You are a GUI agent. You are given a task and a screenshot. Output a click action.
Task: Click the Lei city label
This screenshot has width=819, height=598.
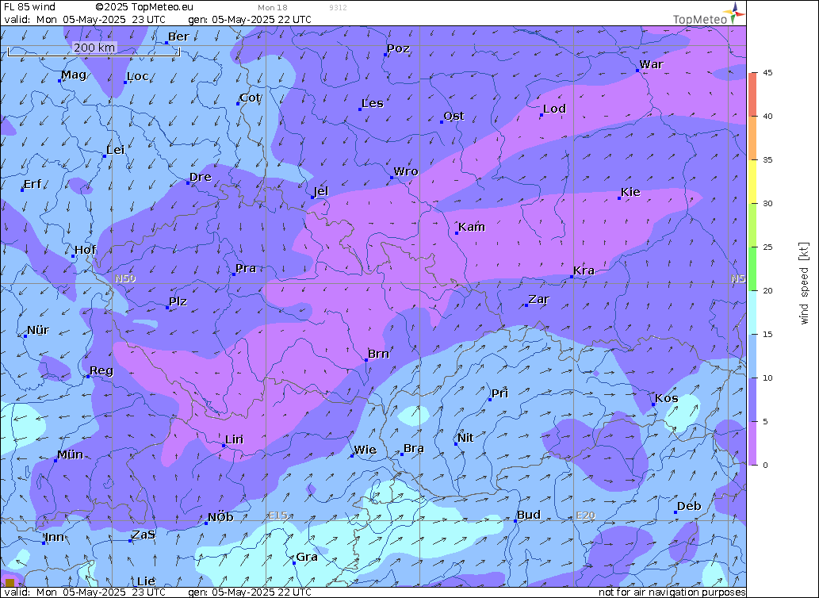(116, 150)
